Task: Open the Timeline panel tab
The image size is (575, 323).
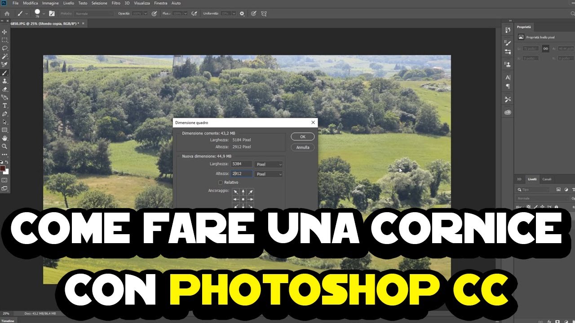Action: 7,321
